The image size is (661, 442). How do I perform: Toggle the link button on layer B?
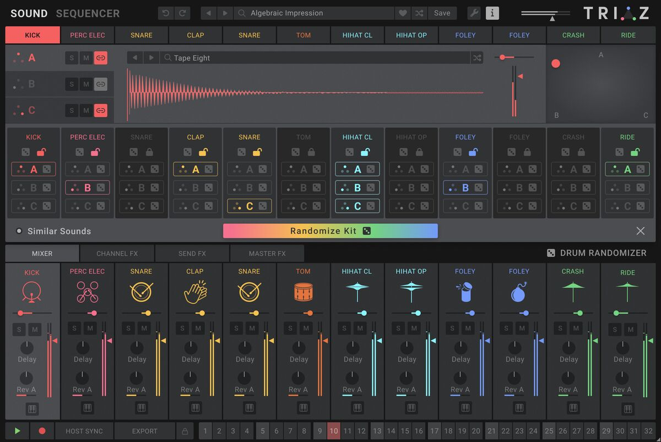tap(100, 84)
